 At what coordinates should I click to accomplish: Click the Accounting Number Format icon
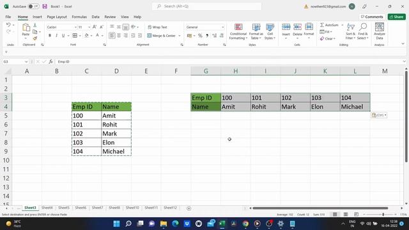(189, 36)
